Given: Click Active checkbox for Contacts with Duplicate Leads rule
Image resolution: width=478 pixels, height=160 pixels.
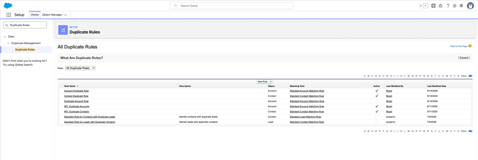Looking at the screenshot, I should tap(377, 117).
